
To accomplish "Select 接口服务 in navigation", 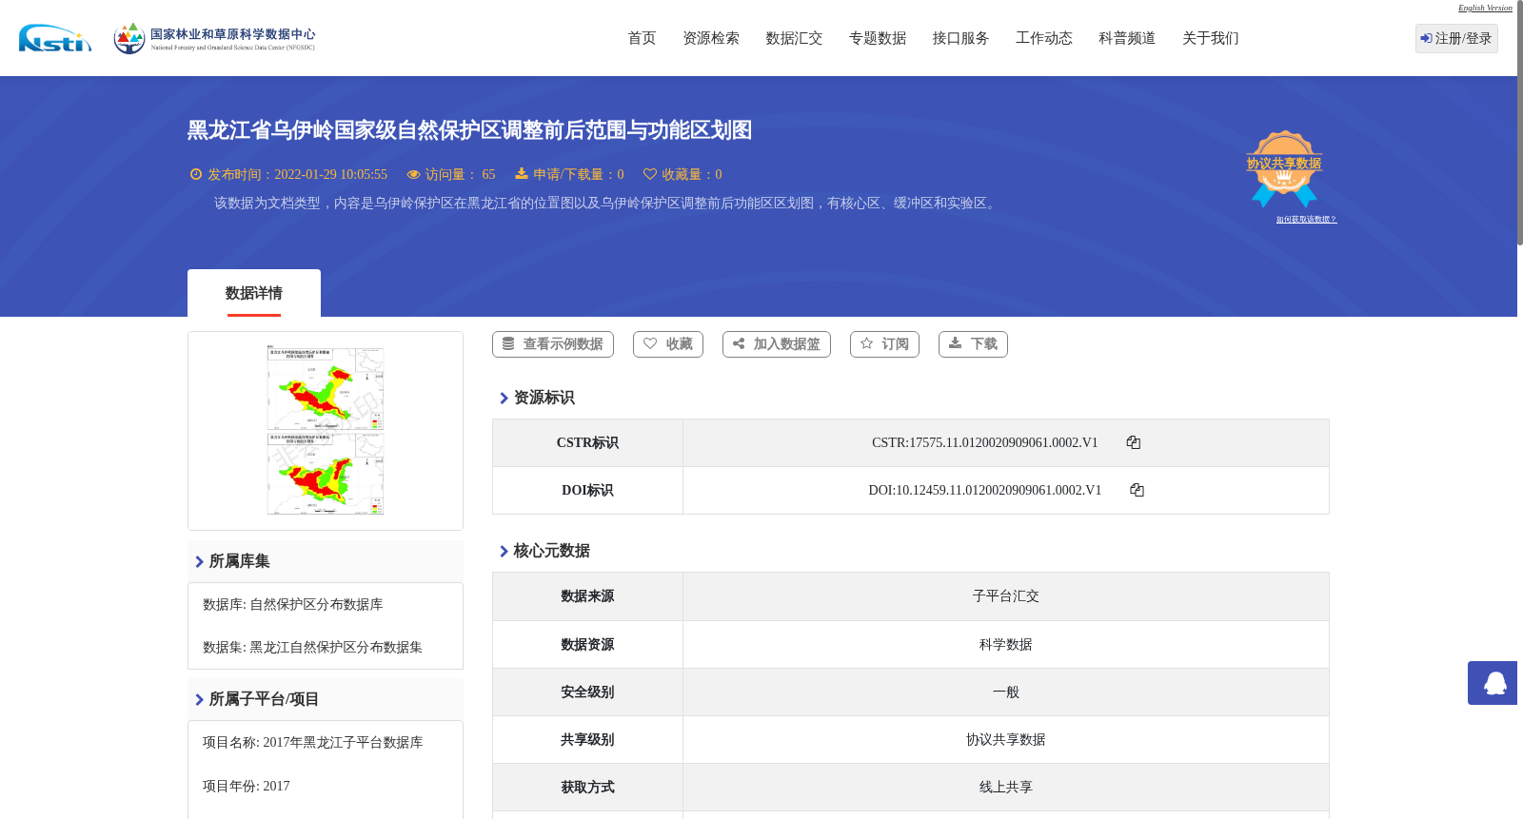I will pyautogui.click(x=960, y=38).
